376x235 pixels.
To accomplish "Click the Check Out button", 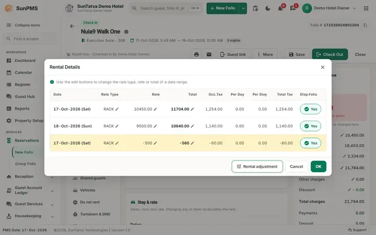I will tap(330, 54).
